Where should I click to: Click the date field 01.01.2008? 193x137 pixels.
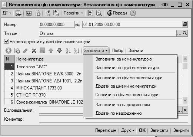click(x=132, y=25)
